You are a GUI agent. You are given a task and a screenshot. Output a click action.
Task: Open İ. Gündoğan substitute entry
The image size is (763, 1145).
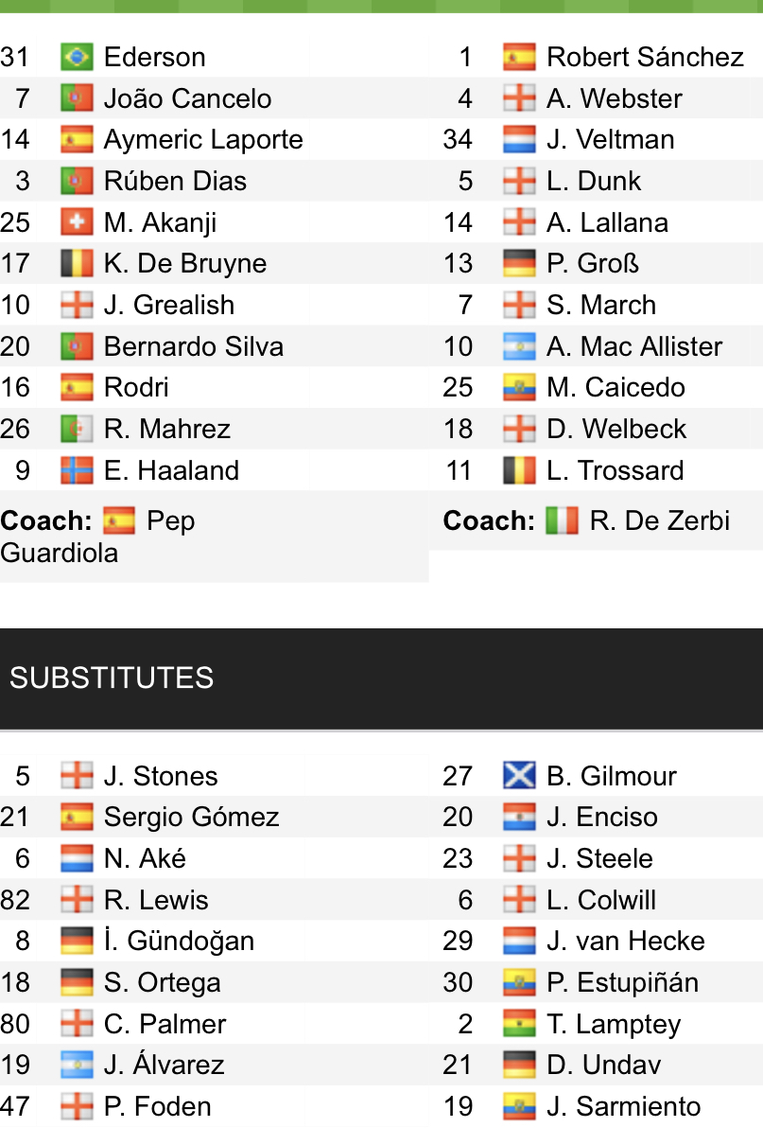pyautogui.click(x=179, y=942)
